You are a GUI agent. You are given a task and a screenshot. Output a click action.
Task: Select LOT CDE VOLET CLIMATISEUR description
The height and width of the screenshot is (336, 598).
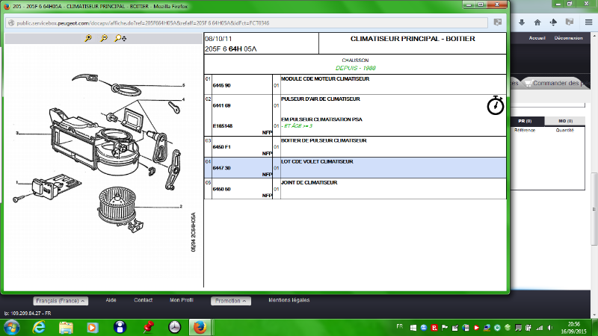pos(317,161)
